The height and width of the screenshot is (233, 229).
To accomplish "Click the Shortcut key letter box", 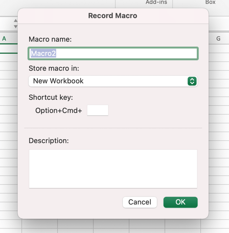I will (x=97, y=110).
